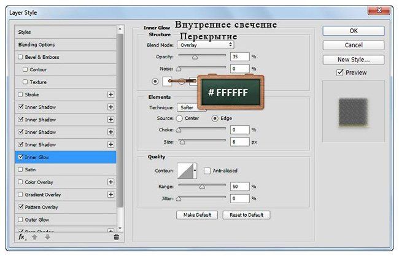The width and height of the screenshot is (399, 256).
Task: Select the Center source radio button
Action: [179, 118]
